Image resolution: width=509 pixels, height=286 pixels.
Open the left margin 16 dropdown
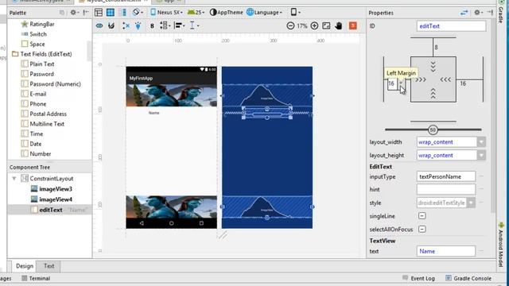coord(402,83)
